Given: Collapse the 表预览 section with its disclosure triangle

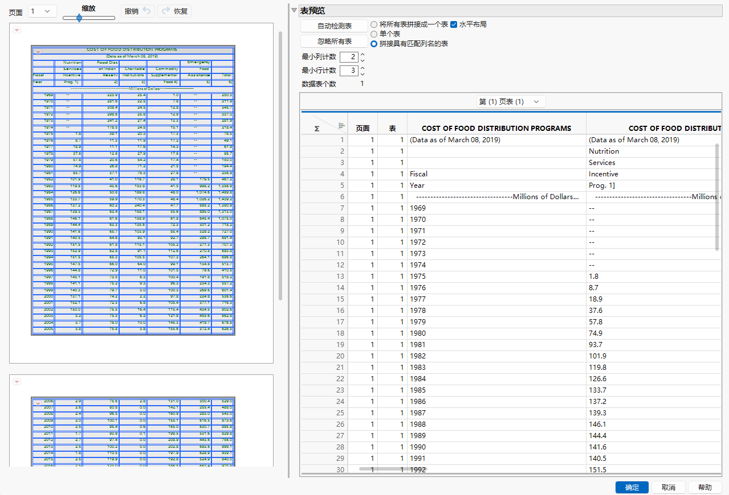Looking at the screenshot, I should point(294,10).
